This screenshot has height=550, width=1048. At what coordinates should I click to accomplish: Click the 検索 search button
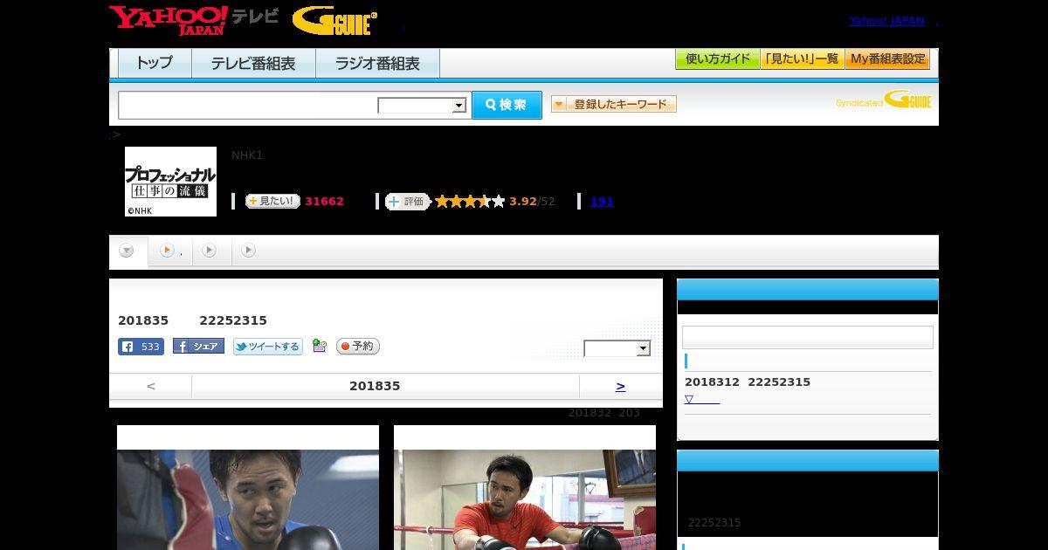pyautogui.click(x=507, y=105)
